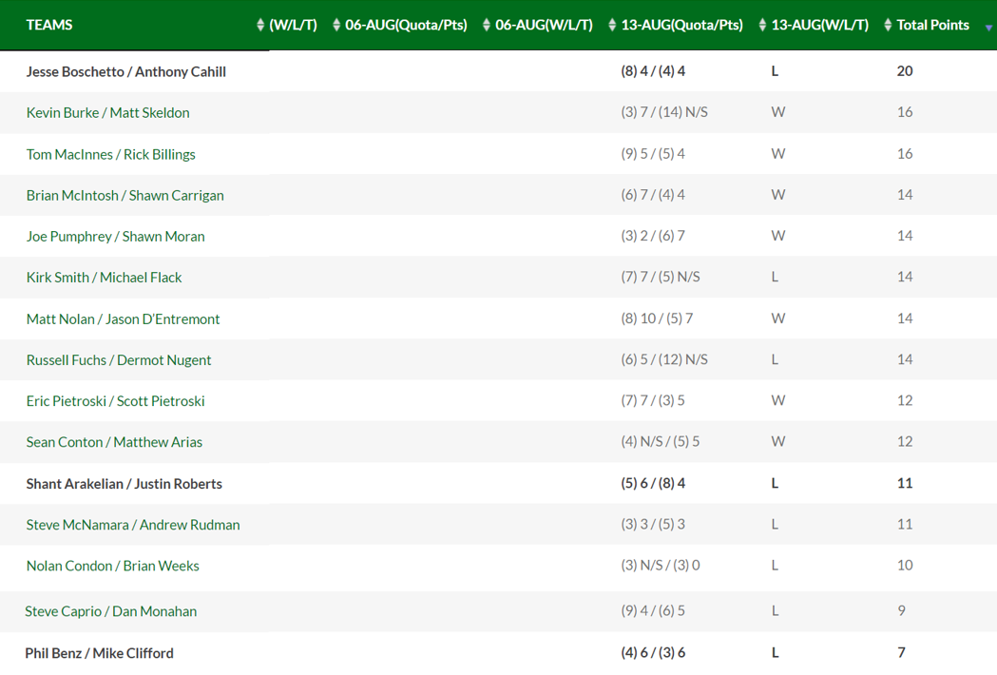Click Kirk Smith / Michael Flack team
Screen dimensions: 997x675
[104, 277]
